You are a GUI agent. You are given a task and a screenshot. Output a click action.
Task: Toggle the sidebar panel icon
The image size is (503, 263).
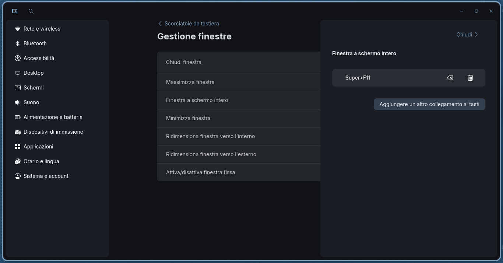tap(15, 11)
